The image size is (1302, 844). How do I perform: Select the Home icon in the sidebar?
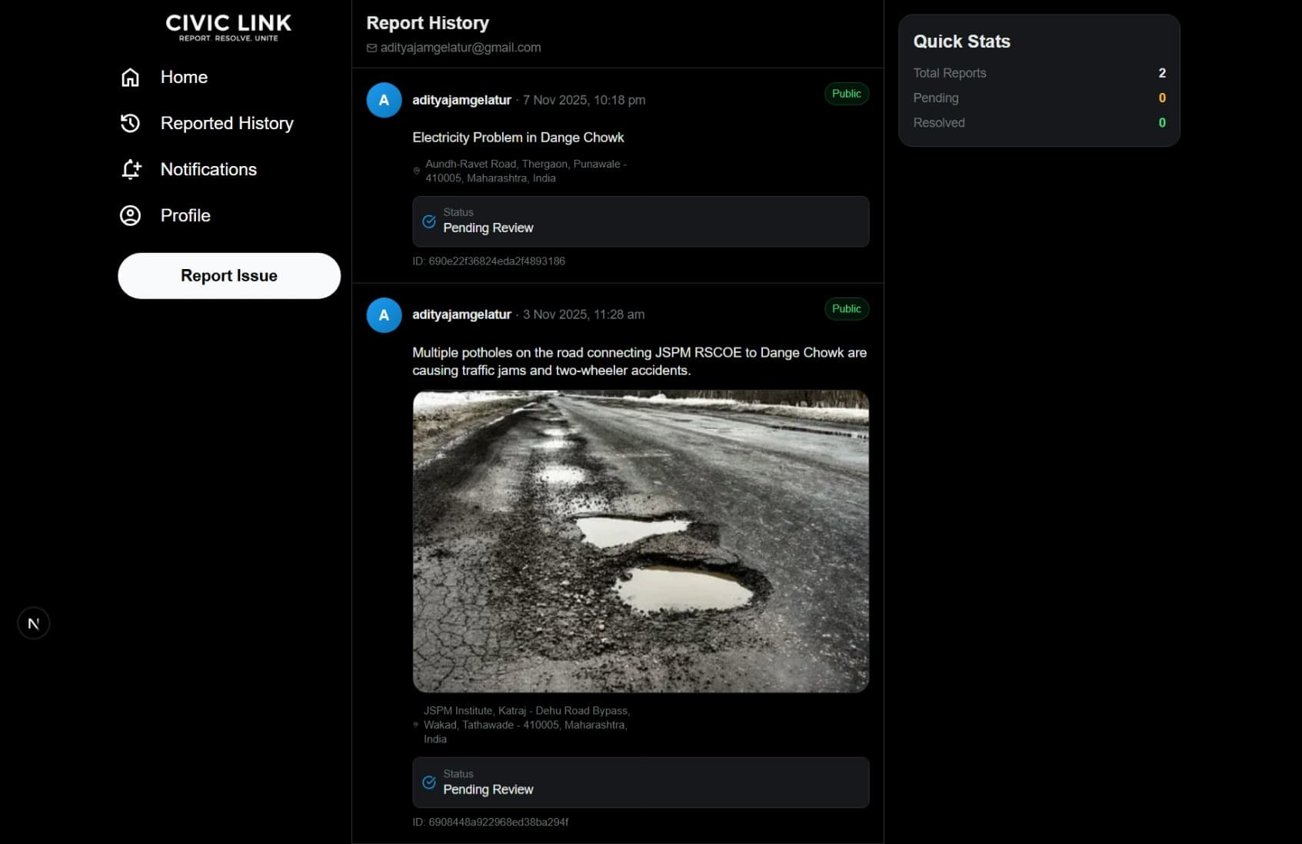(x=131, y=77)
